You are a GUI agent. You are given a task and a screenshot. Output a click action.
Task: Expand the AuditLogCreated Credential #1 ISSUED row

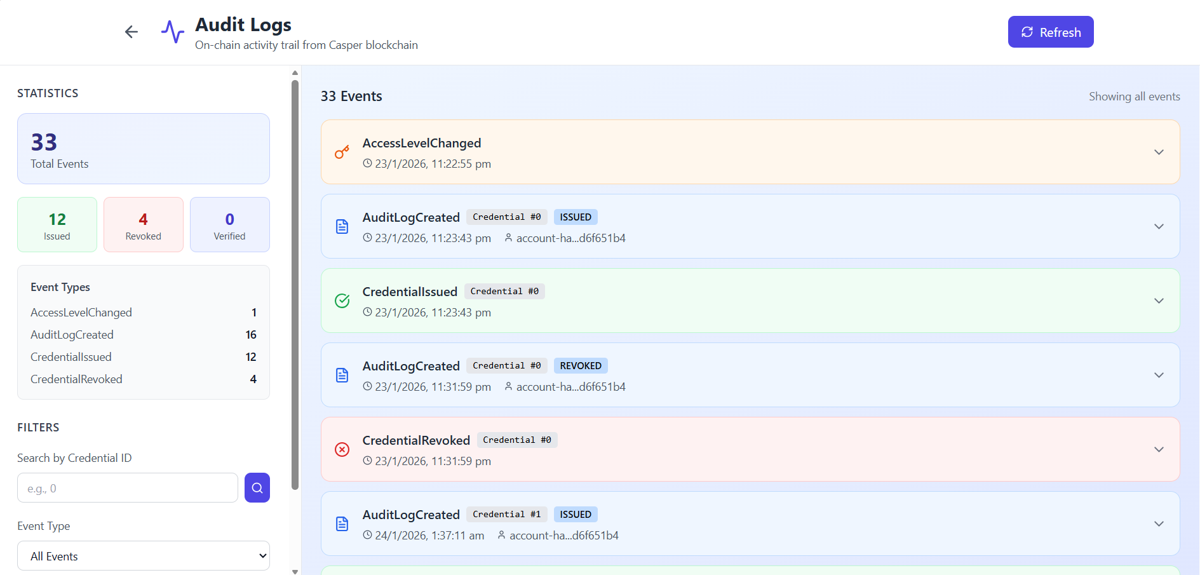click(1159, 524)
